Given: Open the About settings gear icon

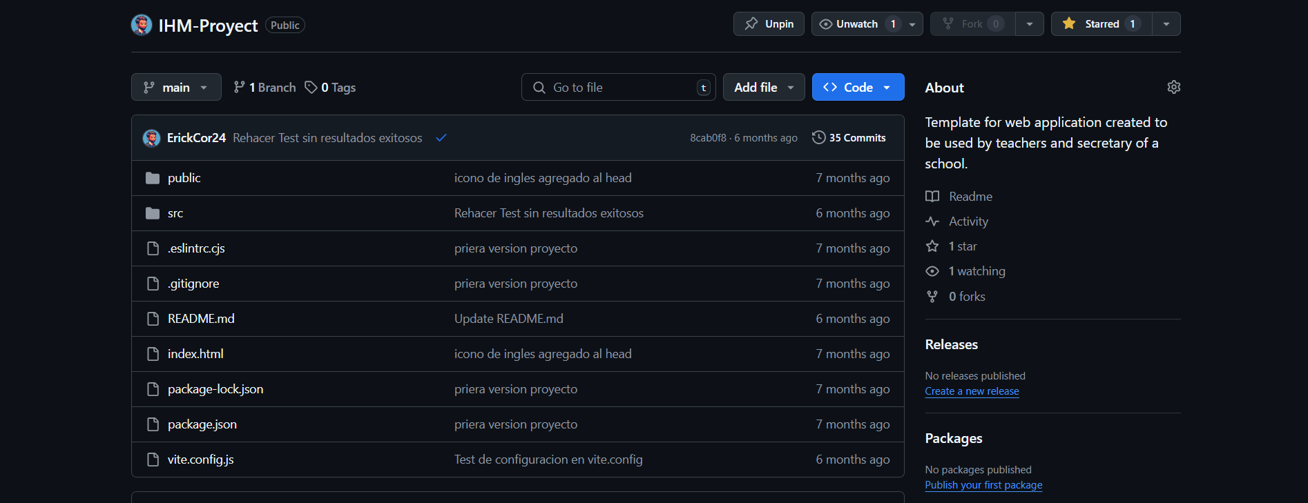Looking at the screenshot, I should point(1174,87).
